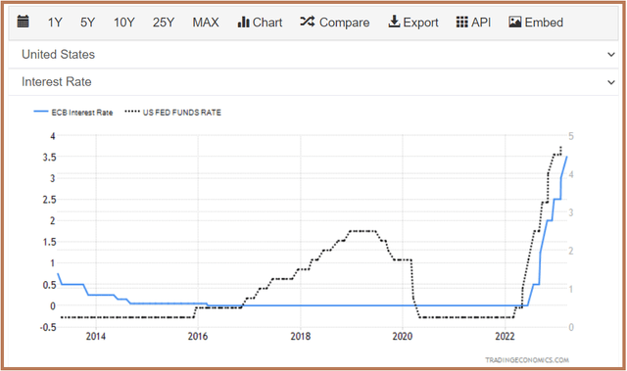Screen dimensions: 627x371
Task: Click the 5 right axis value
Action: (x=571, y=136)
